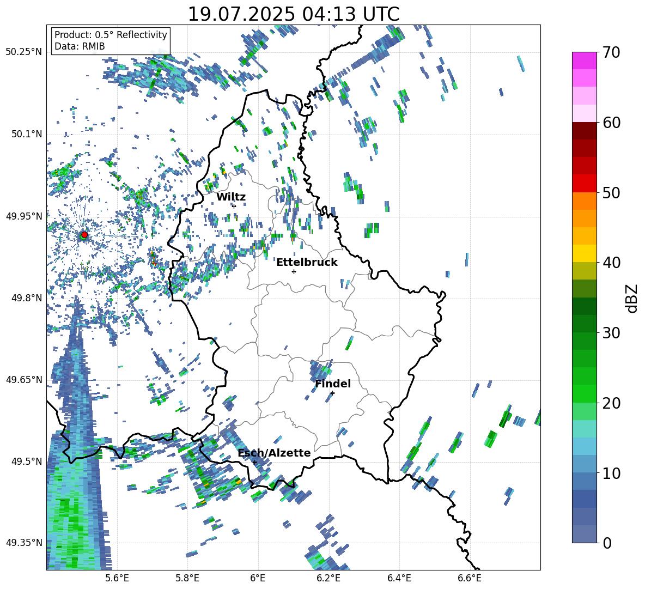Click the 6.4°E longitude label
This screenshot has width=645, height=589.
pos(399,578)
